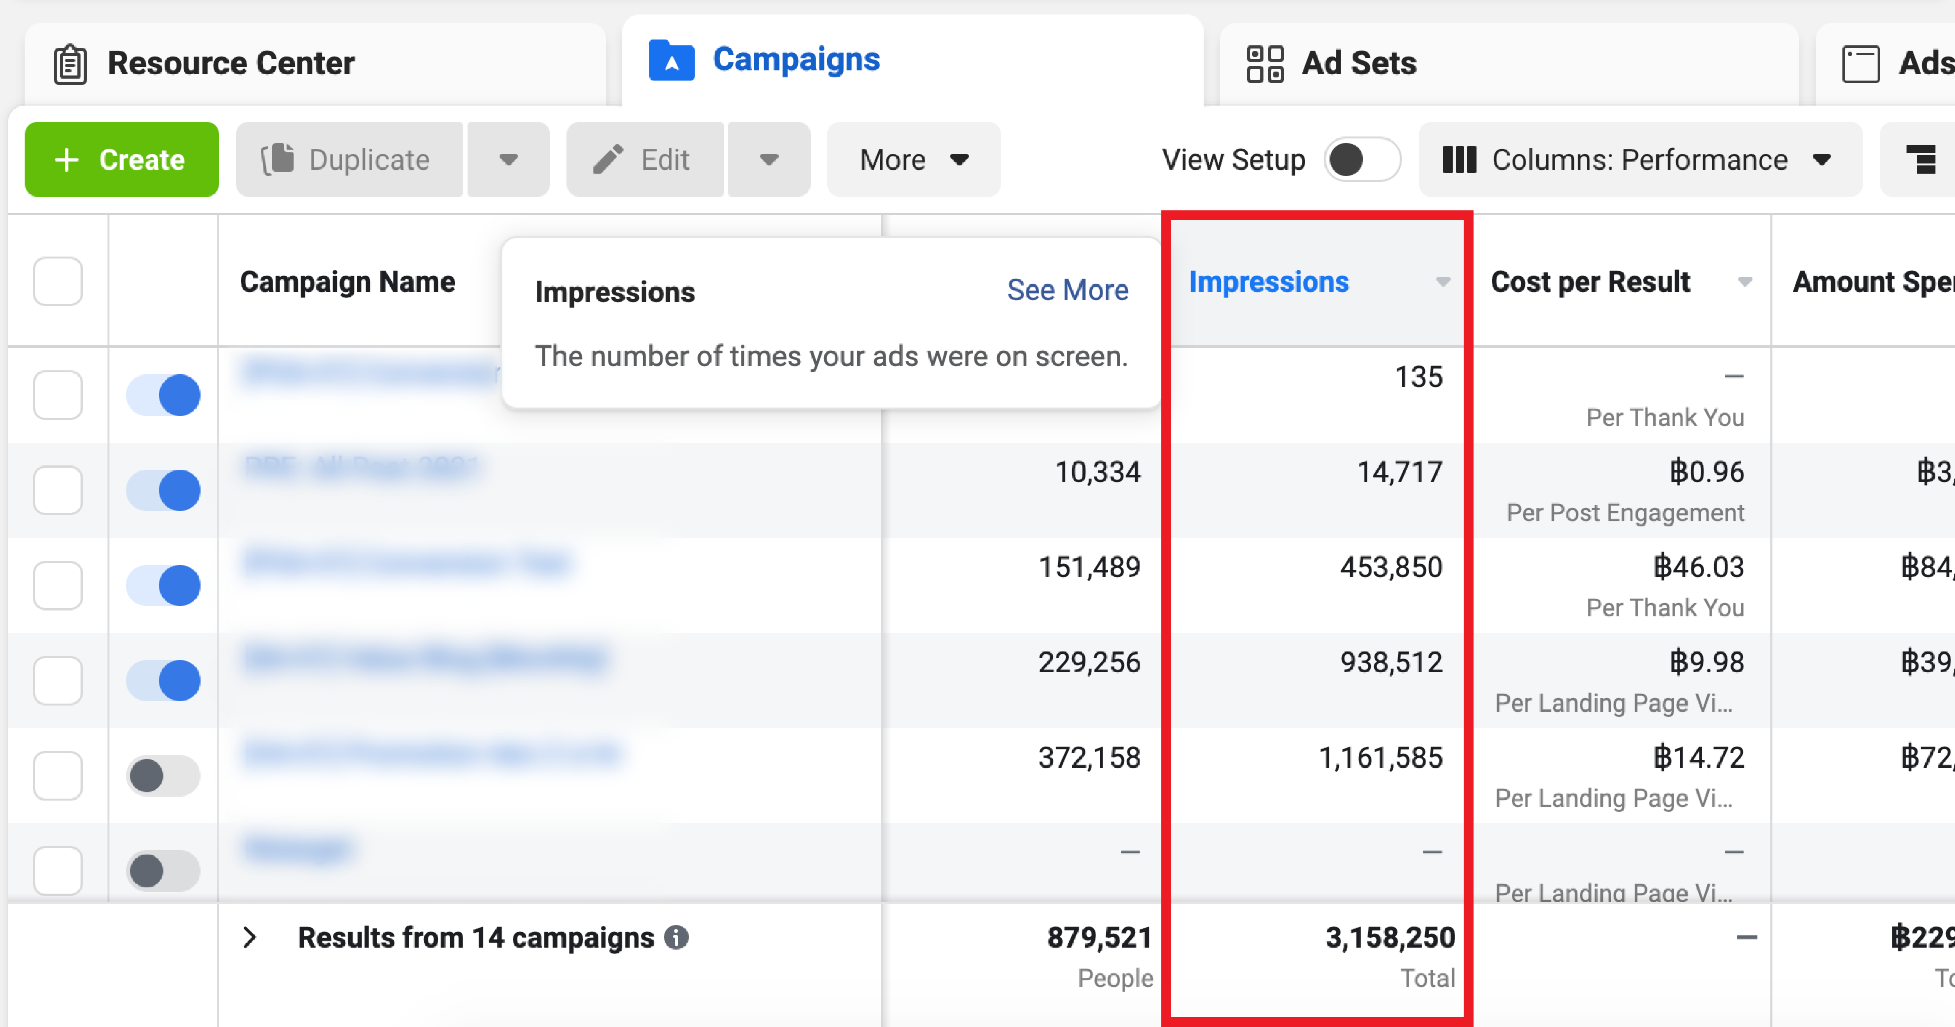Click See More link in Impressions tooltip
The height and width of the screenshot is (1027, 1955).
tap(1067, 290)
